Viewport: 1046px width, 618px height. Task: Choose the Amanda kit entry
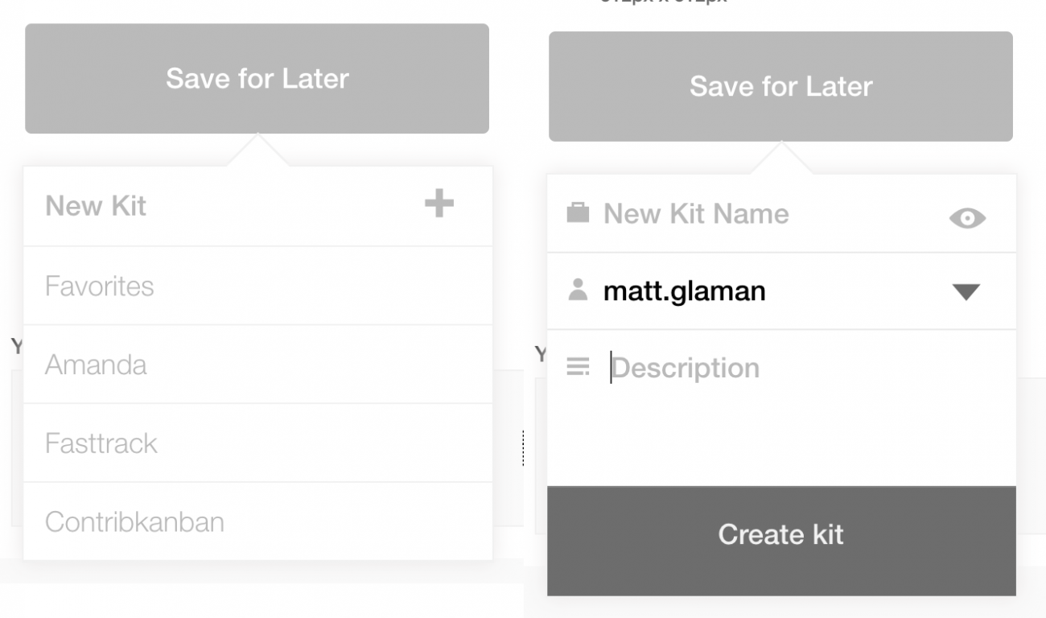click(x=257, y=365)
